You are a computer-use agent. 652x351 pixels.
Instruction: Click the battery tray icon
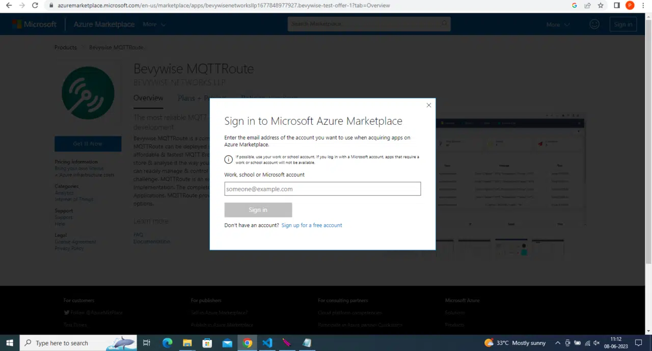pyautogui.click(x=578, y=343)
